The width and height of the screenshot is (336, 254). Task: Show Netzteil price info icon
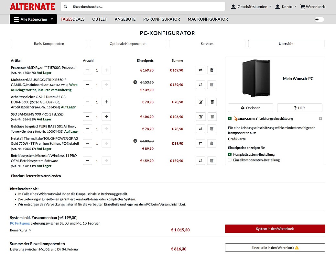click(135, 141)
